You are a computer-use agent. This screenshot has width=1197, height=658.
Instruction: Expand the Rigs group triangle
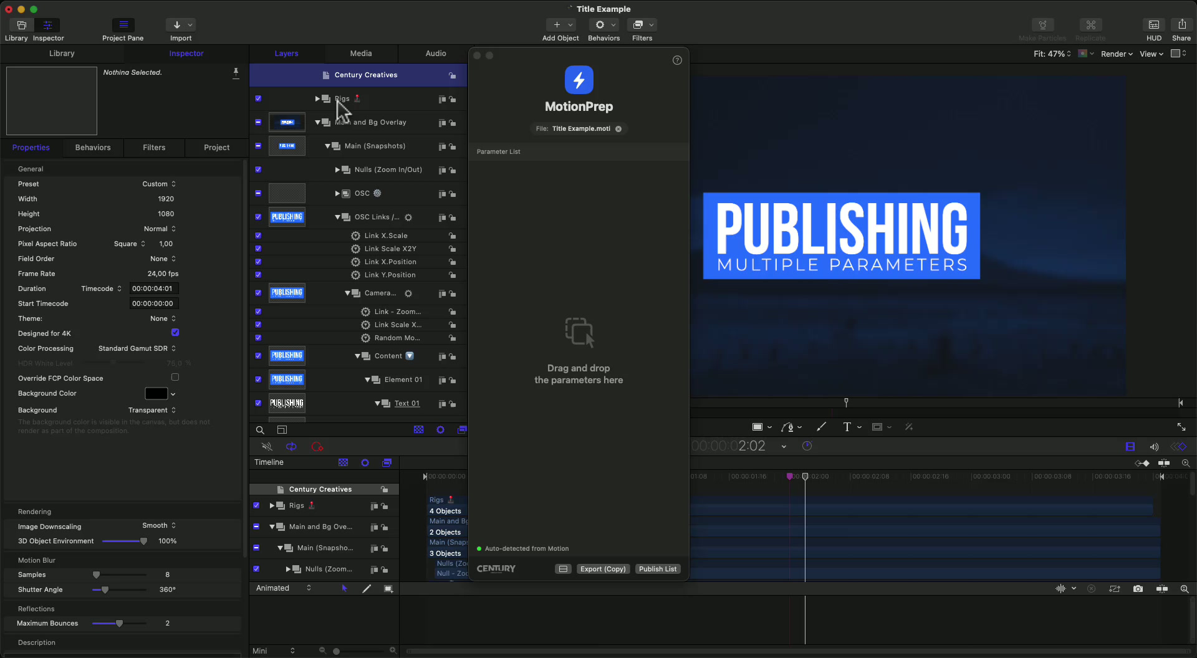point(317,98)
